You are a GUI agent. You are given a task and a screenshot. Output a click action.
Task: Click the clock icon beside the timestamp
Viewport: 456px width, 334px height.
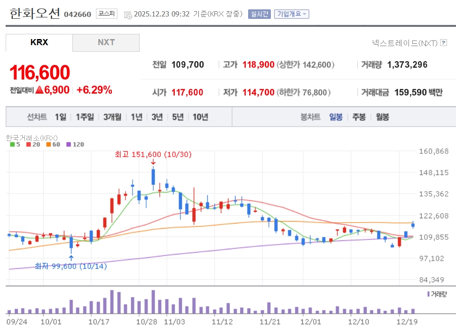coord(128,15)
